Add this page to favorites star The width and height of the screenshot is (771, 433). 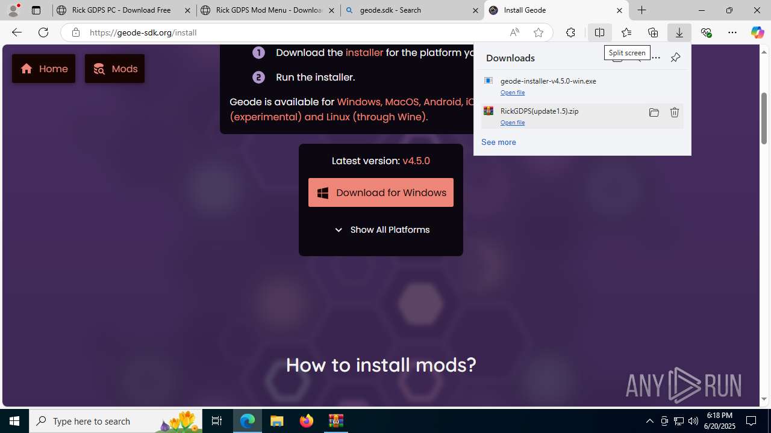pyautogui.click(x=538, y=32)
